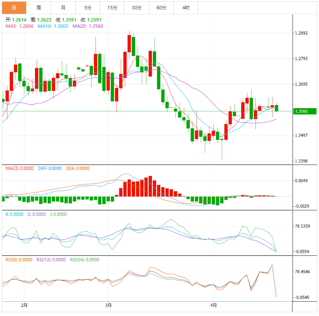This screenshot has height=316, width=319.
Task: Click the MA5 moving average label
Action: [19, 26]
